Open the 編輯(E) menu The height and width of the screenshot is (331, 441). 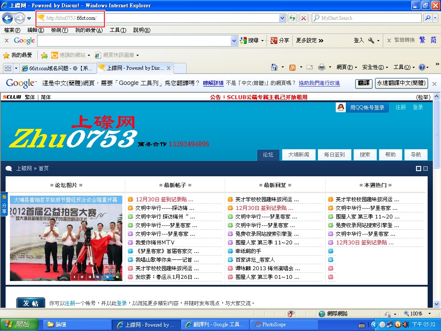pos(36,30)
